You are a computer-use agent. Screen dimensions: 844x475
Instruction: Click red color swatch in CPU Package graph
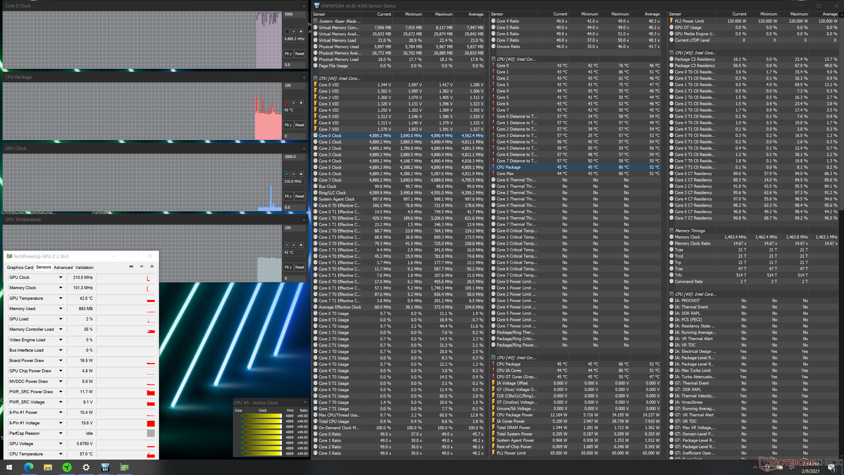pyautogui.click(x=287, y=102)
